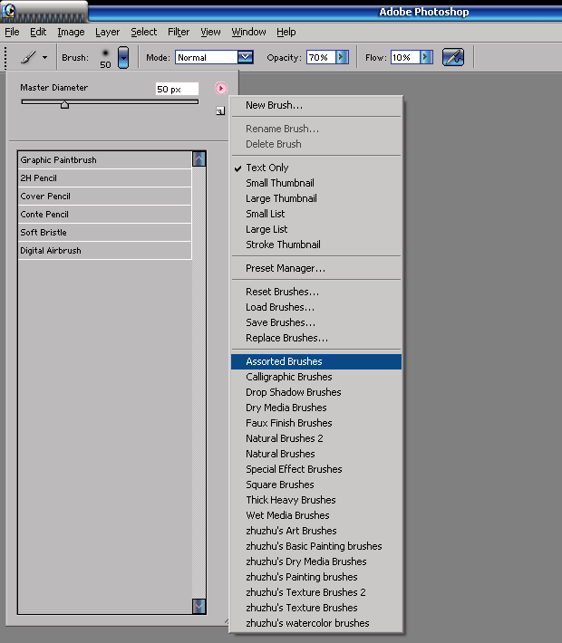Choose Large List view option

316,229
